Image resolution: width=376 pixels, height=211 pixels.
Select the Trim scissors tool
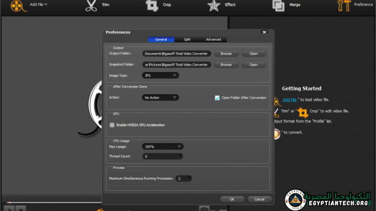click(x=91, y=5)
